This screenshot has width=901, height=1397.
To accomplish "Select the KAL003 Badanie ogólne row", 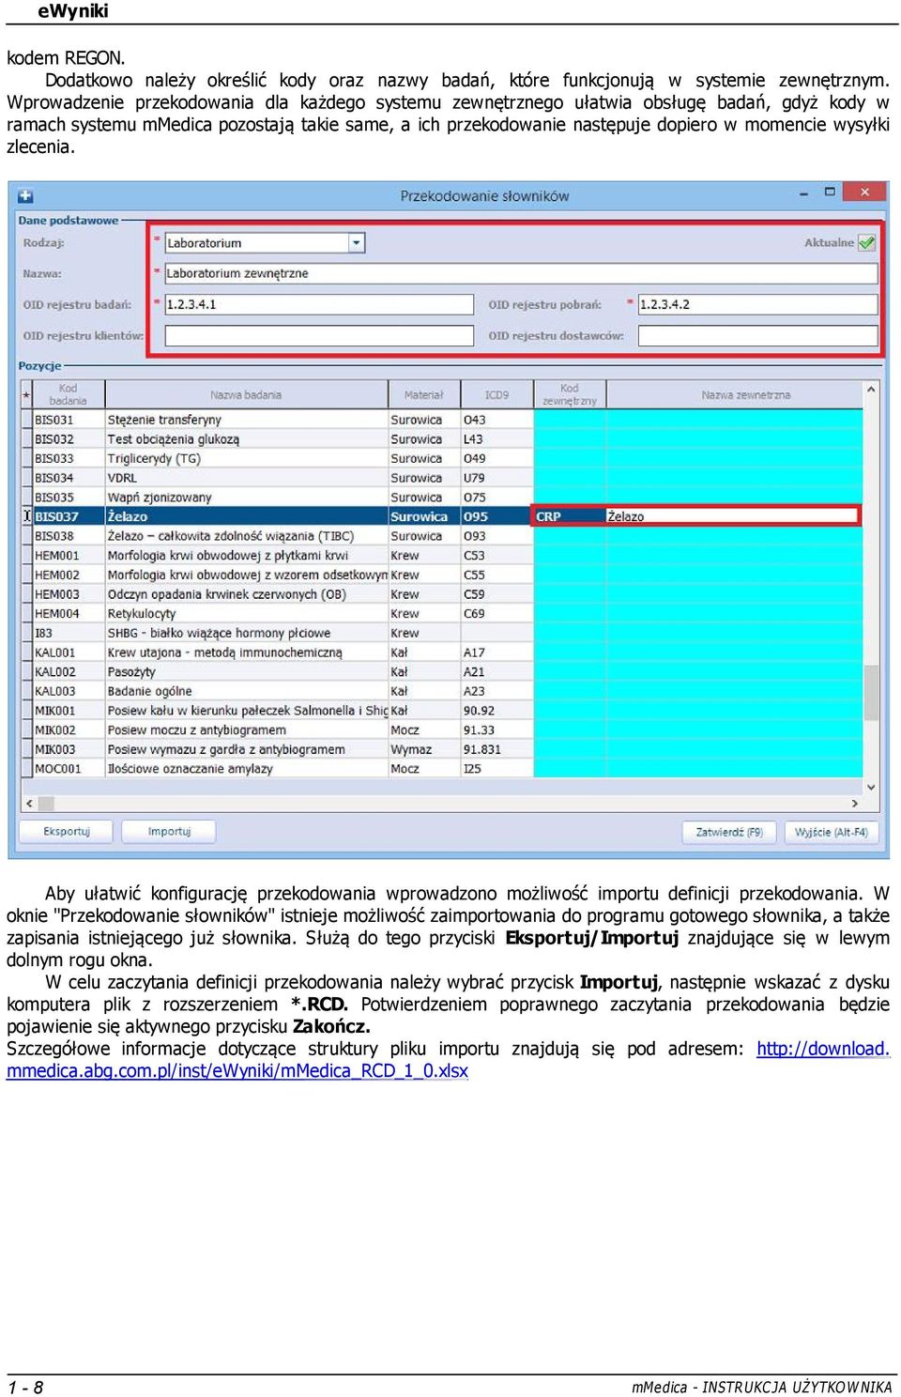I will point(442,691).
